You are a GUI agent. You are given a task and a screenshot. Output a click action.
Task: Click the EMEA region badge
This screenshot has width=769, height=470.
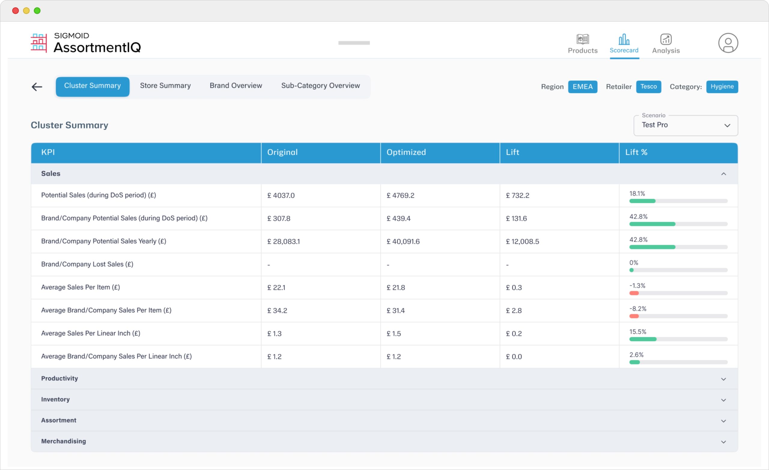tap(582, 87)
